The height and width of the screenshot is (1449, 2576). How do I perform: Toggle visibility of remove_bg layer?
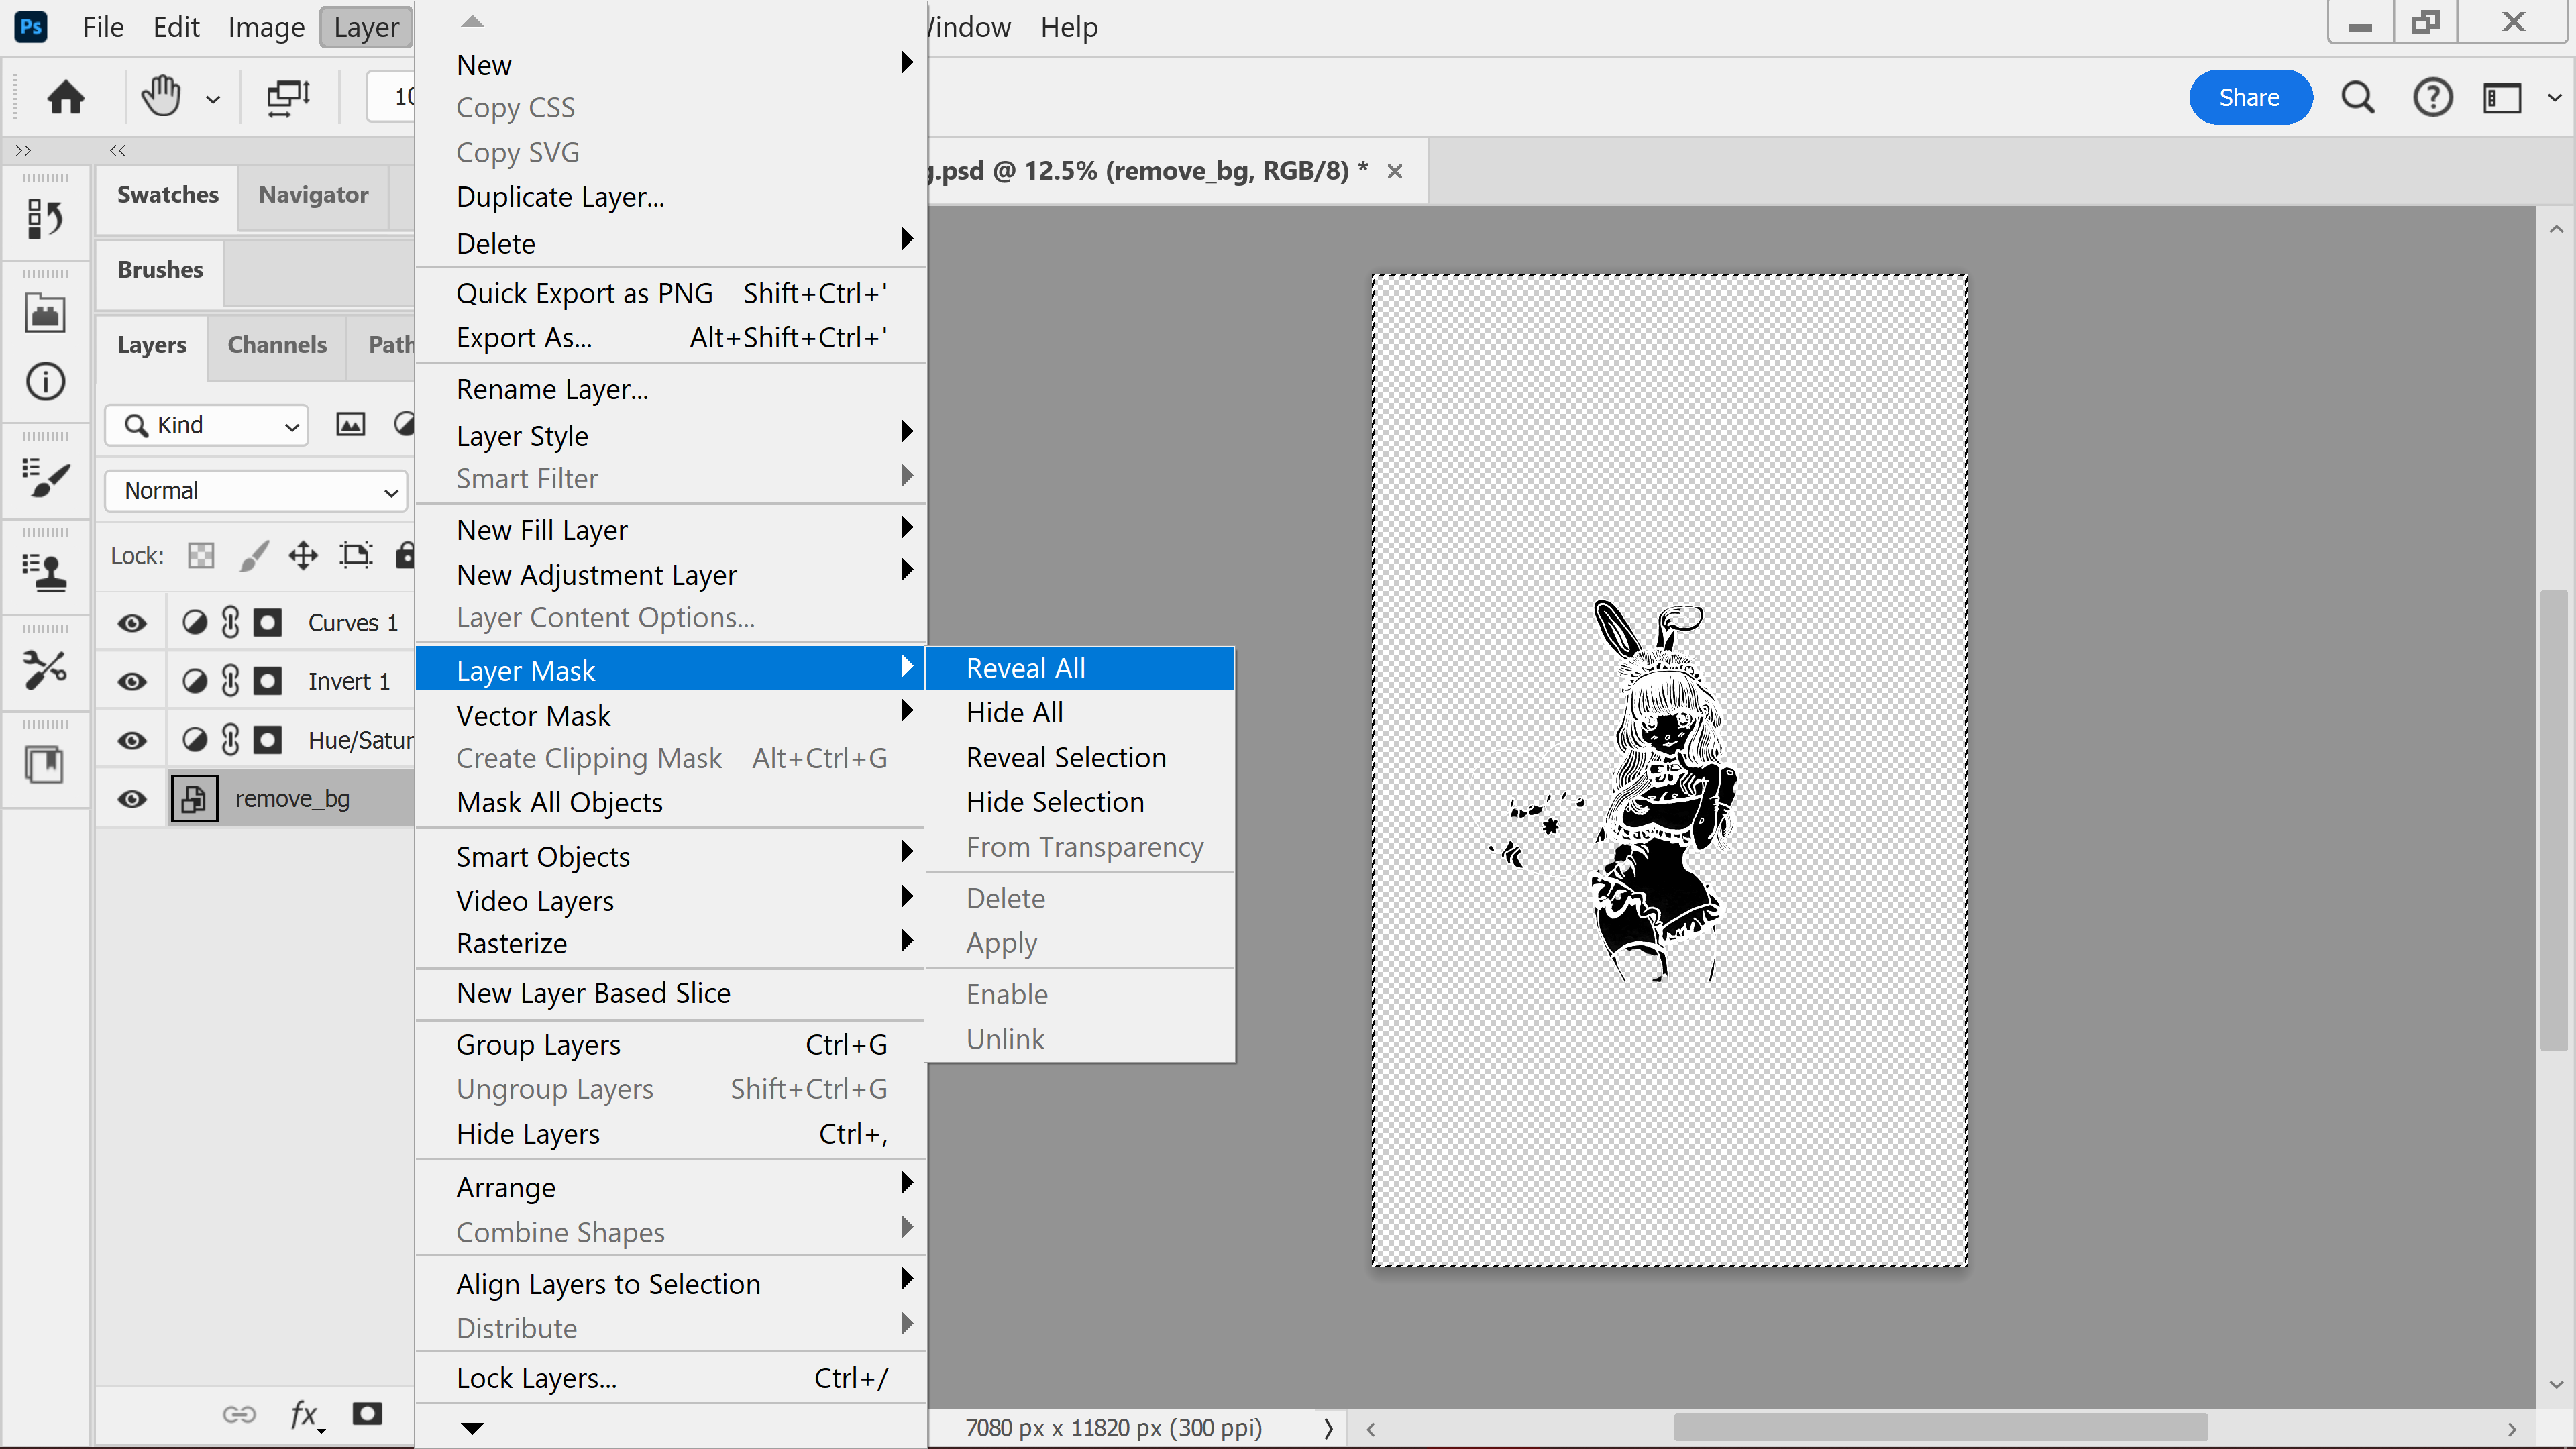(133, 796)
